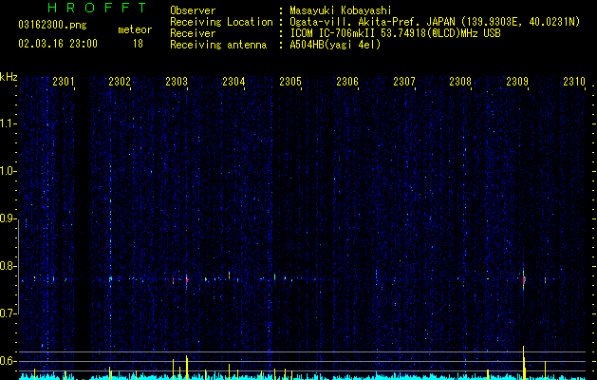Image resolution: width=597 pixels, height=380 pixels.
Task: Click the 2310 time marker
Action: pos(574,82)
